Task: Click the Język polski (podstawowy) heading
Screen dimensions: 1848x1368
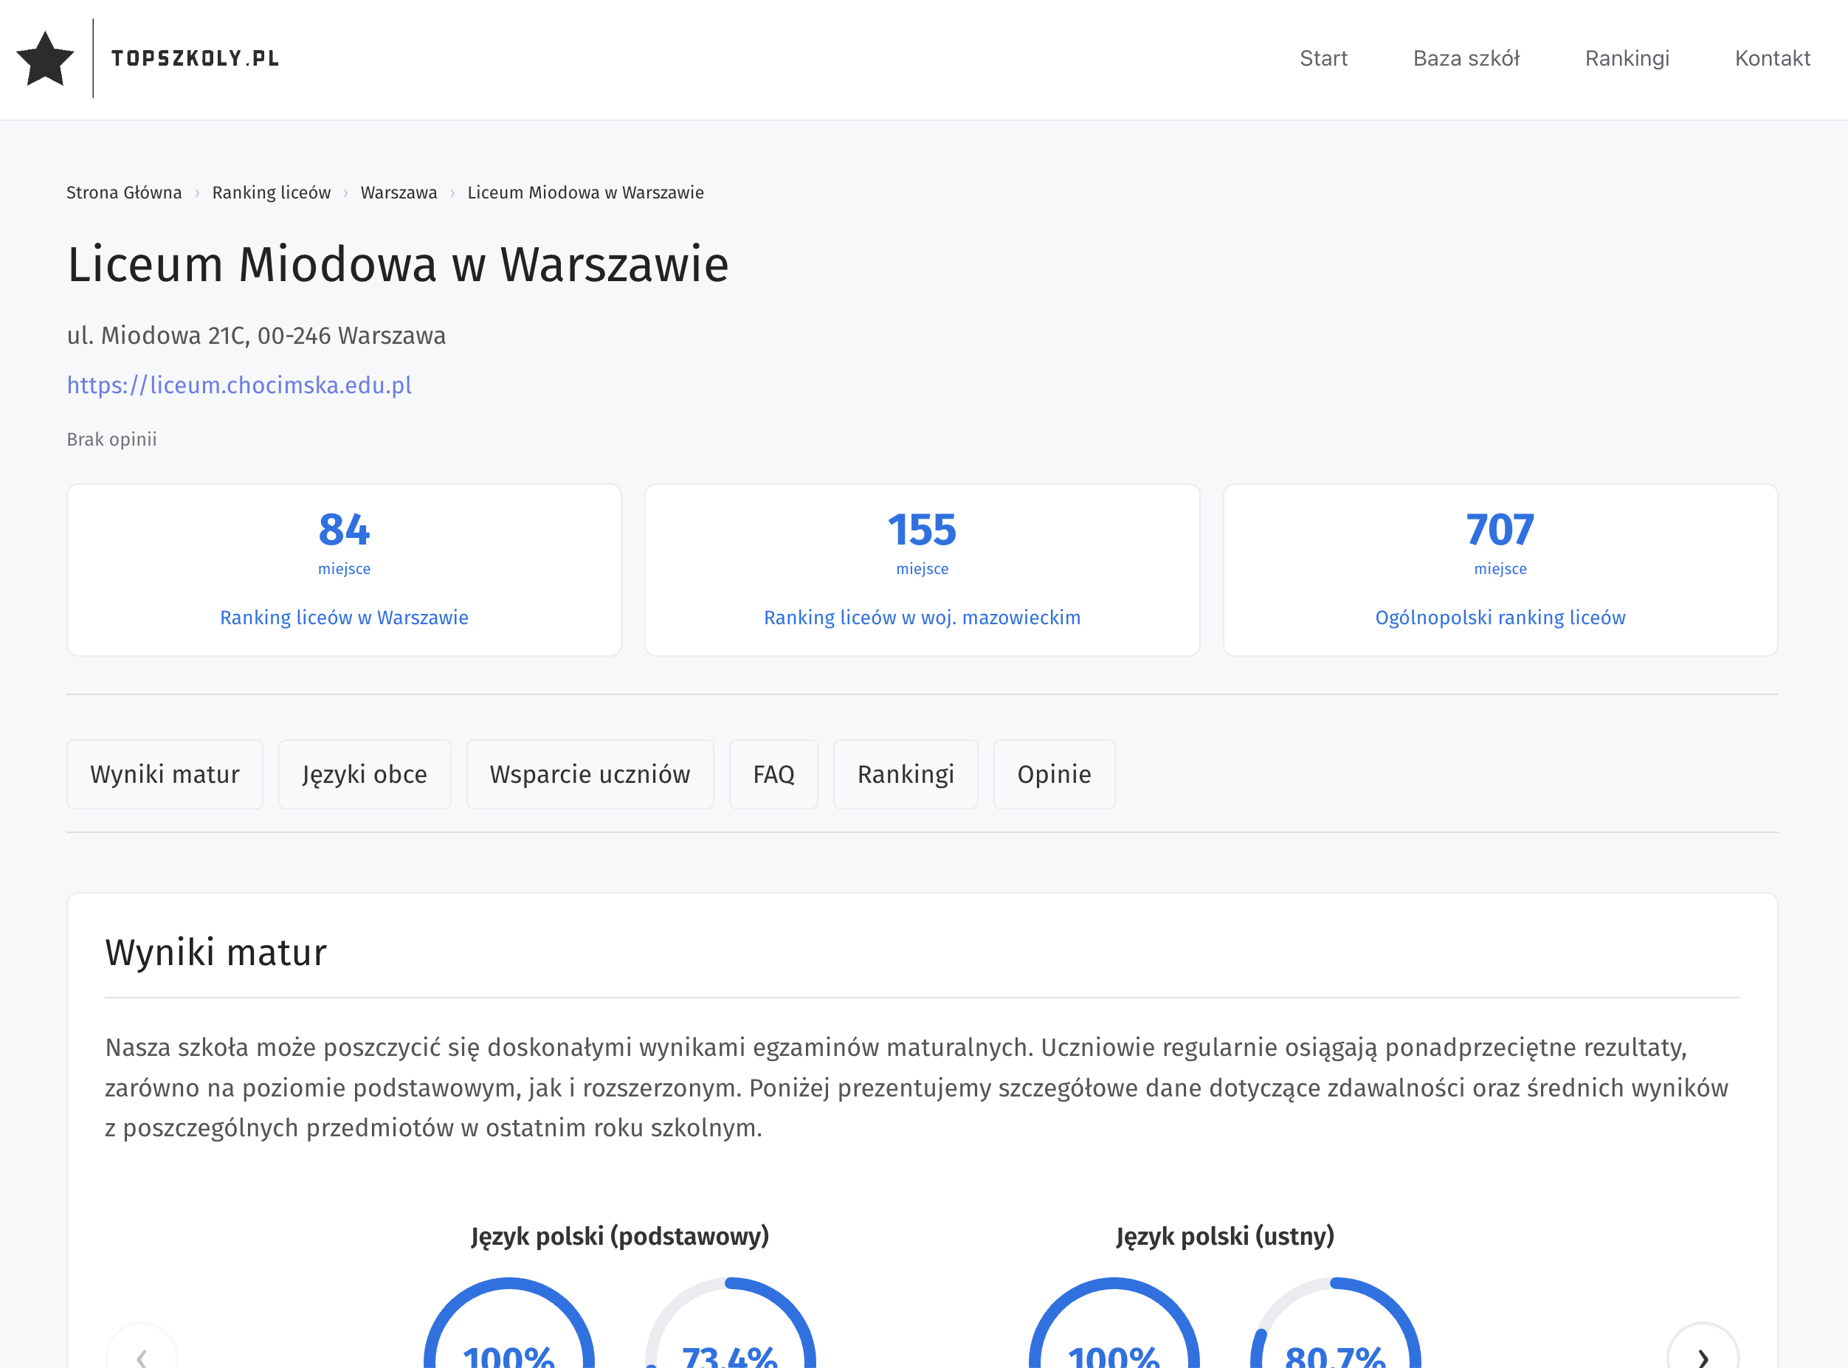Action: (620, 1235)
